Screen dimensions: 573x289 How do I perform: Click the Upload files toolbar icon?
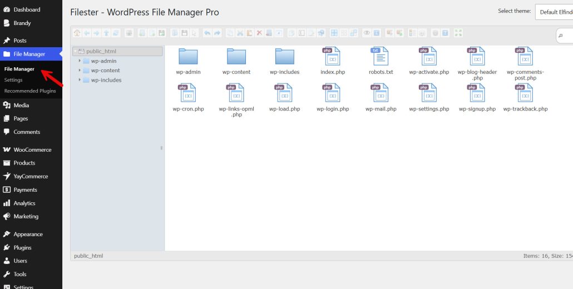[161, 33]
